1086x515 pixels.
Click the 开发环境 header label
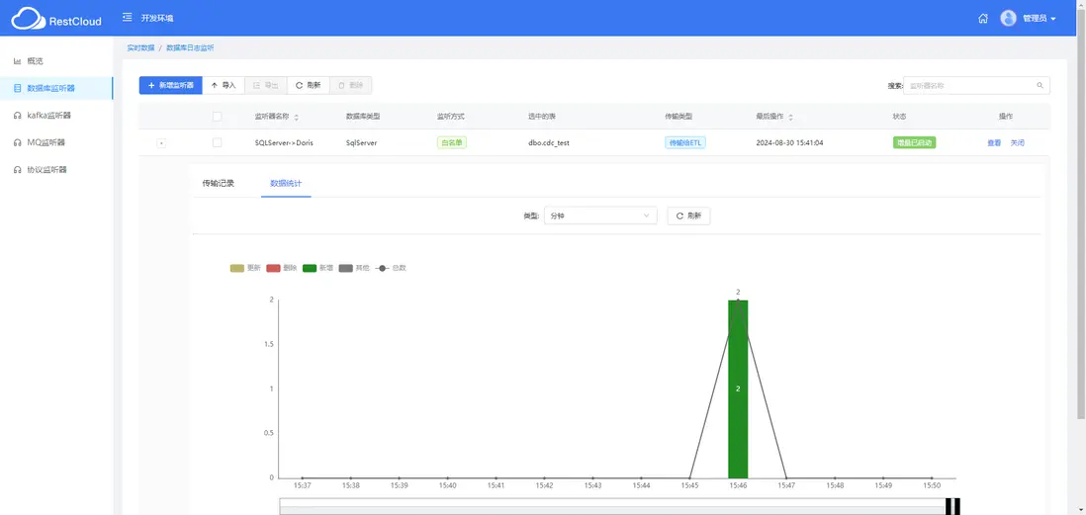(x=157, y=18)
